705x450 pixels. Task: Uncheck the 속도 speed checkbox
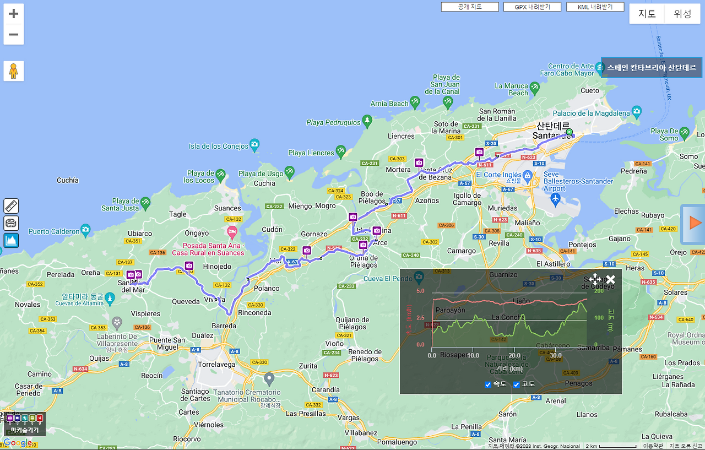point(488,384)
